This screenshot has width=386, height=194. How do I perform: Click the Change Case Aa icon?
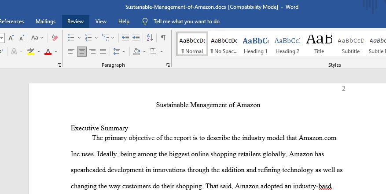(34, 38)
